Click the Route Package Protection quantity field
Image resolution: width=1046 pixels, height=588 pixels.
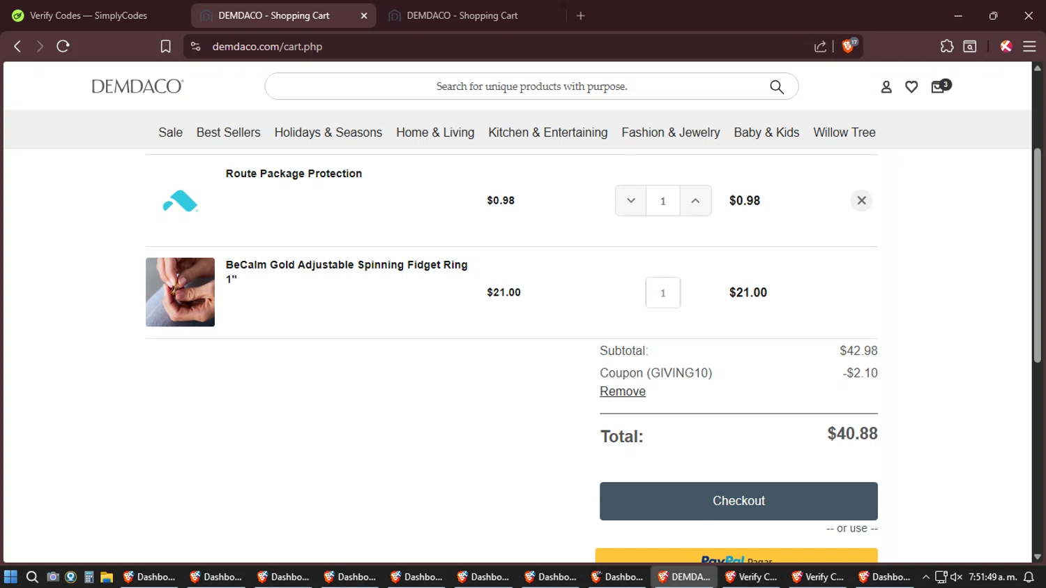662,201
